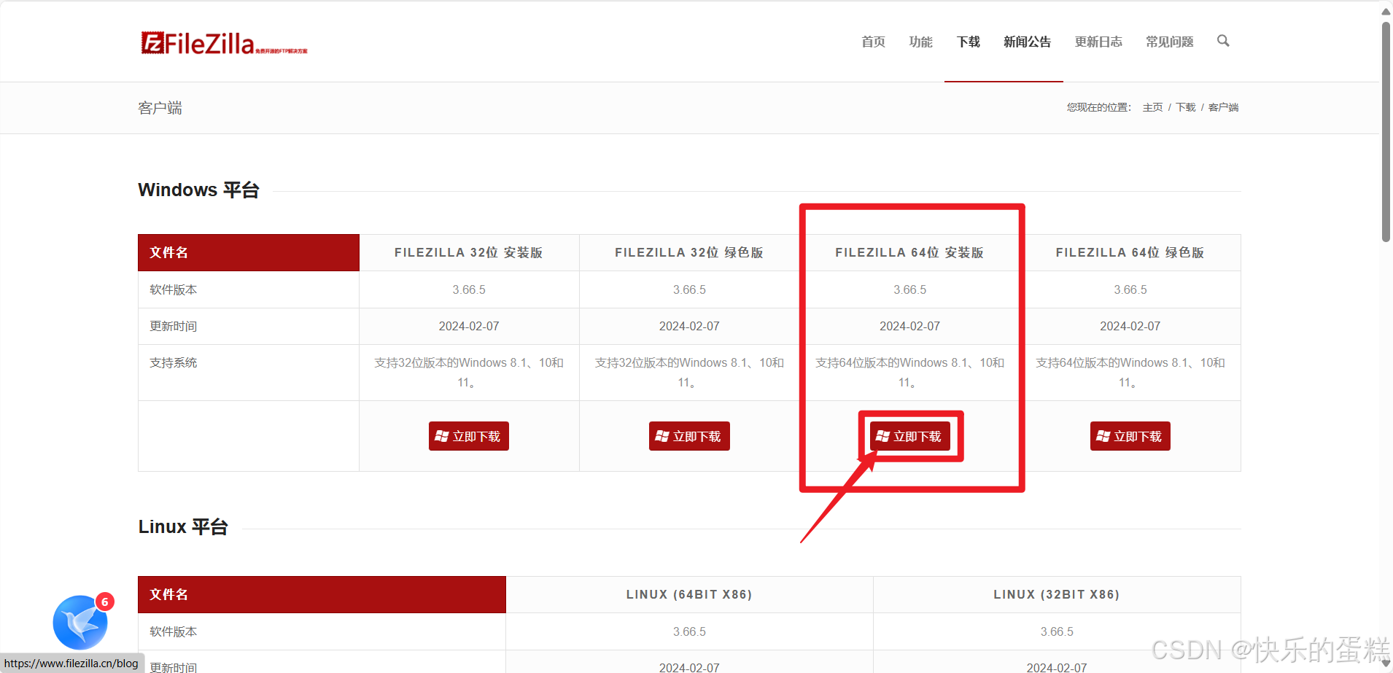Click the 客户端 page title

(x=160, y=108)
